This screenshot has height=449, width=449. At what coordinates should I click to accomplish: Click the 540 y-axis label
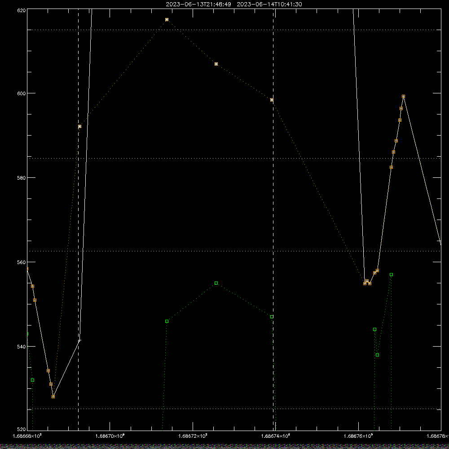(22, 347)
